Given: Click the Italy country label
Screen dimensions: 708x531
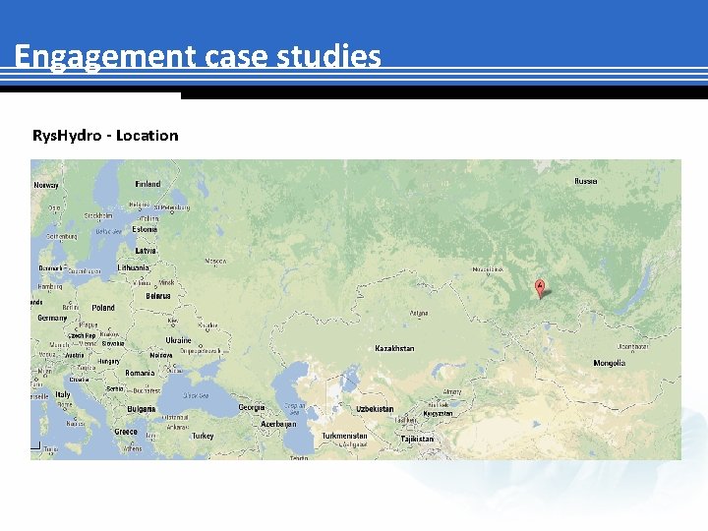Looking at the screenshot, I should (63, 394).
